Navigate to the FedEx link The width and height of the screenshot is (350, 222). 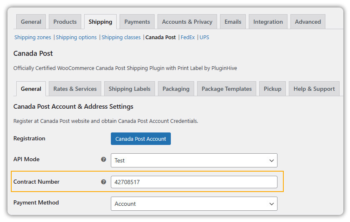(187, 37)
